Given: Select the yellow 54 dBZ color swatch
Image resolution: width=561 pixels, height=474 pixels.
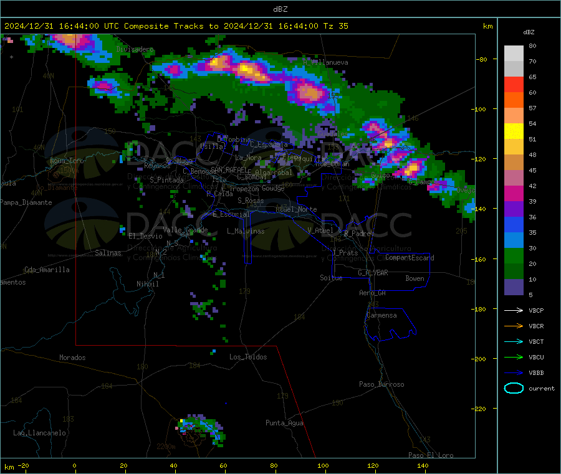Looking at the screenshot, I should pyautogui.click(x=514, y=131).
